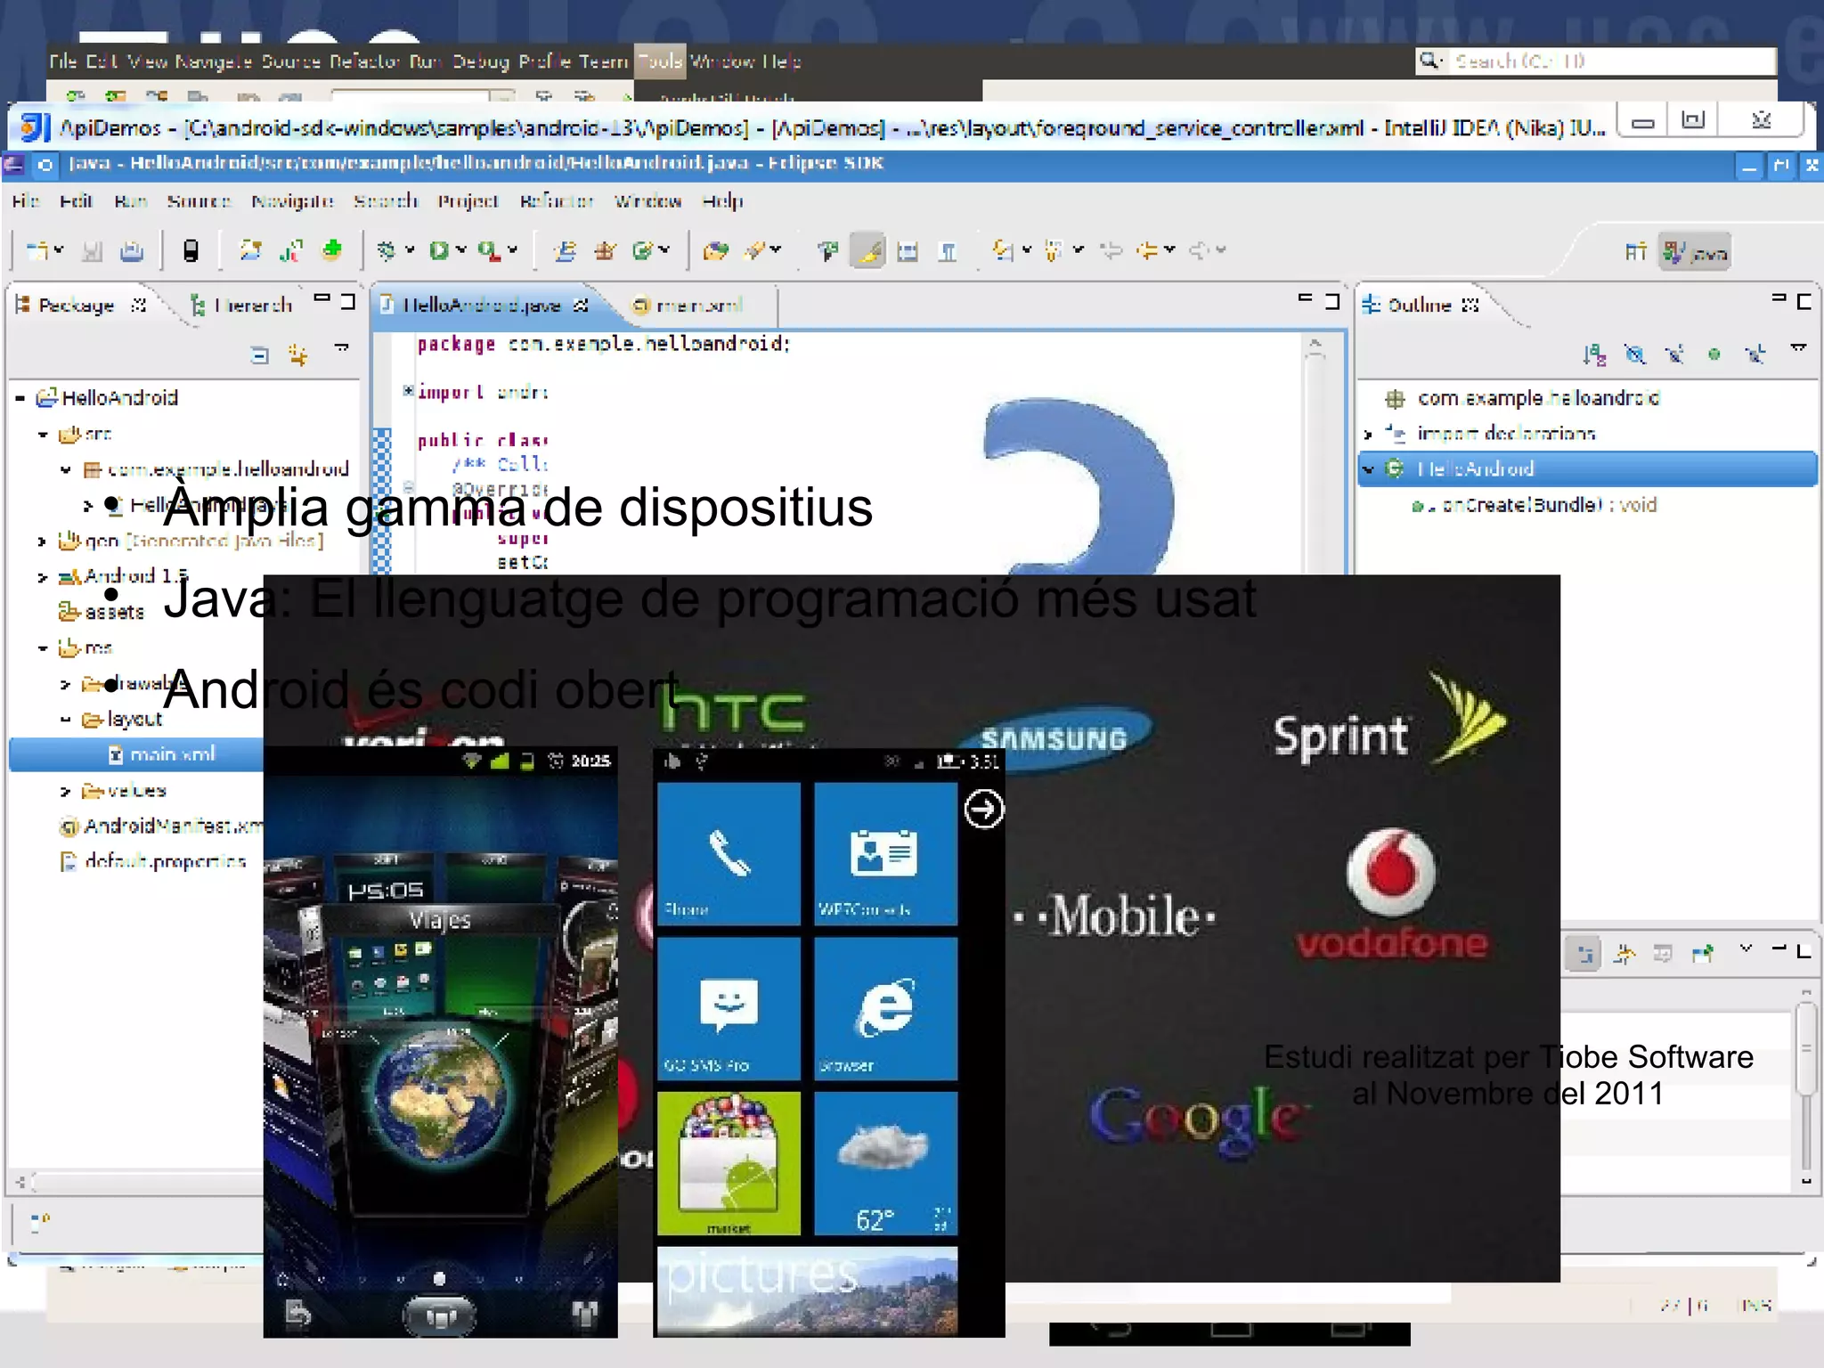The width and height of the screenshot is (1824, 1368).
Task: Tap the pictures tile on the phone
Action: pos(807,1291)
